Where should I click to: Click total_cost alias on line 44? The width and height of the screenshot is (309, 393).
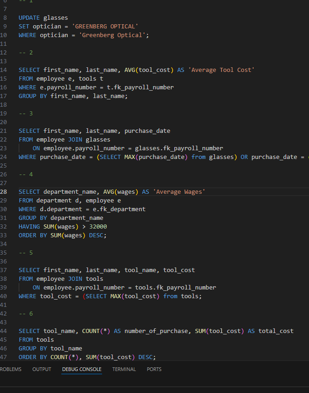pyautogui.click(x=276, y=331)
